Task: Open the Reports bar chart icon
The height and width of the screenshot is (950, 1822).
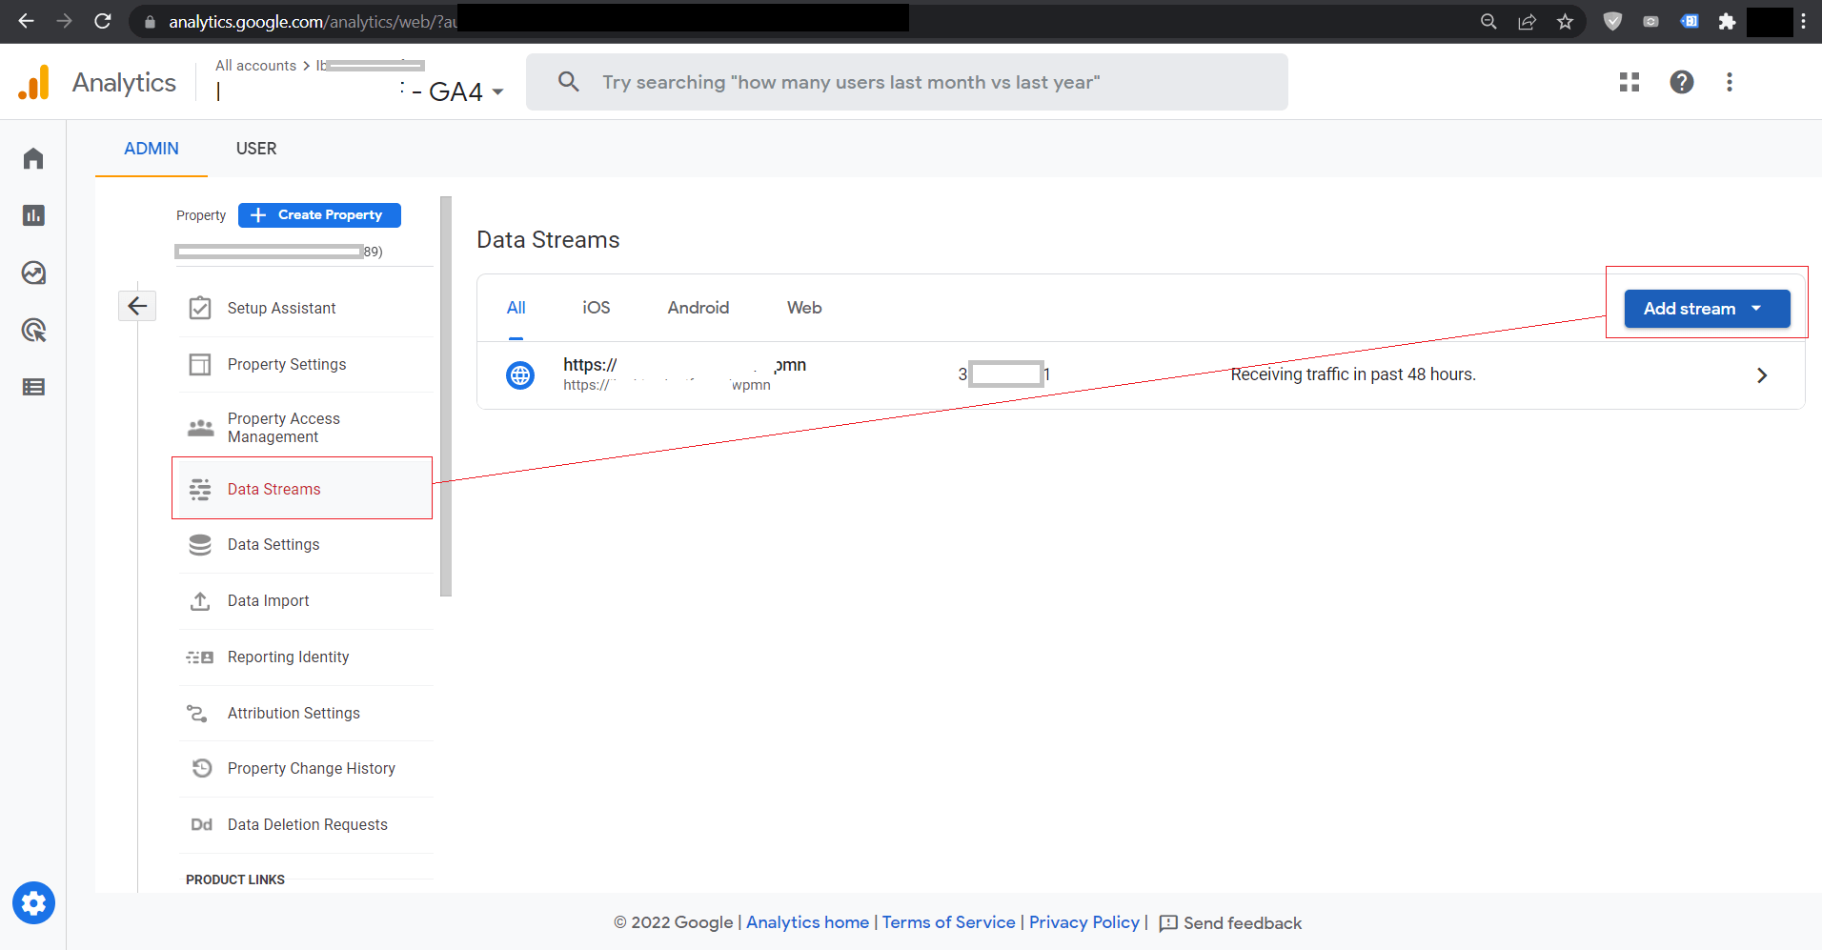Action: pyautogui.click(x=33, y=215)
